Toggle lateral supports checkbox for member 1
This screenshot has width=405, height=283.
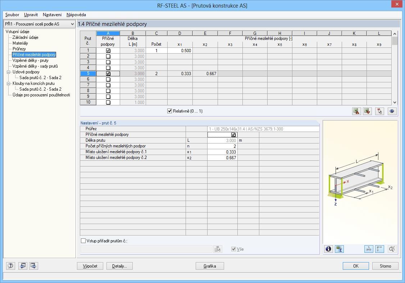[x=108, y=51]
